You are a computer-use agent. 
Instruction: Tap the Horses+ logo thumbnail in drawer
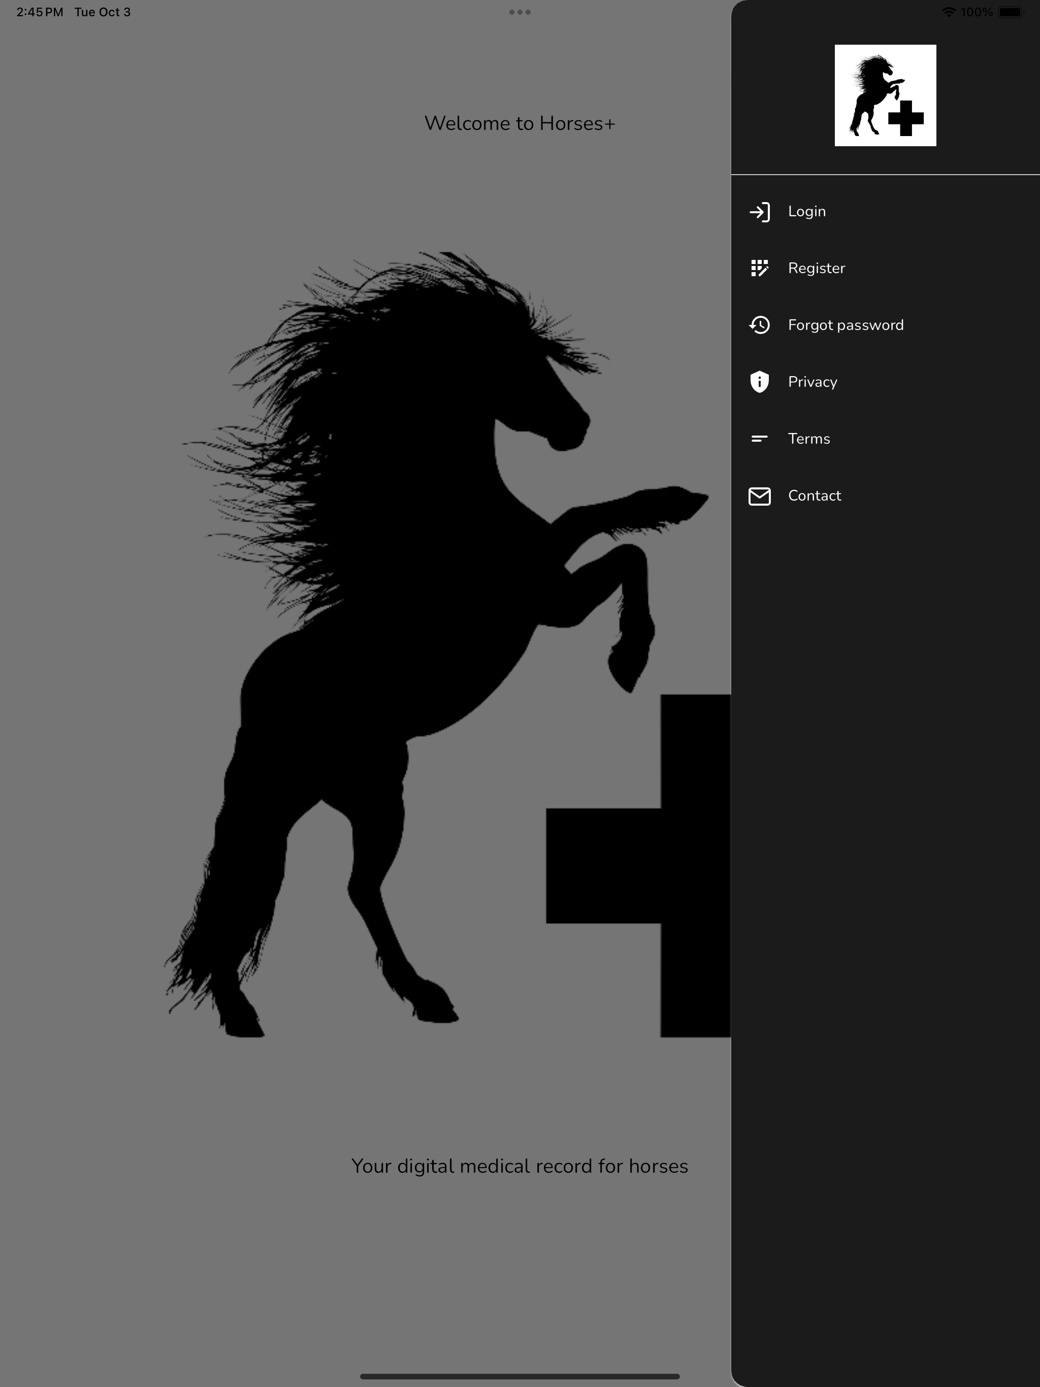[885, 95]
